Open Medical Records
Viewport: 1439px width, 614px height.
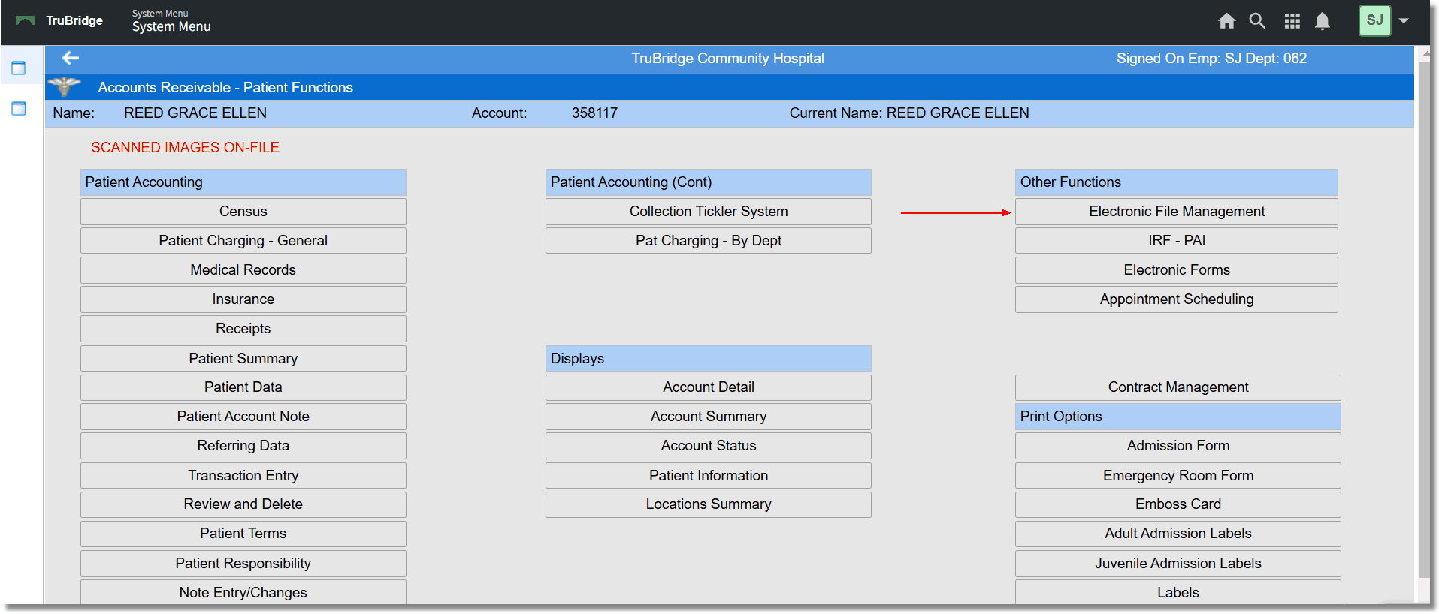click(243, 270)
